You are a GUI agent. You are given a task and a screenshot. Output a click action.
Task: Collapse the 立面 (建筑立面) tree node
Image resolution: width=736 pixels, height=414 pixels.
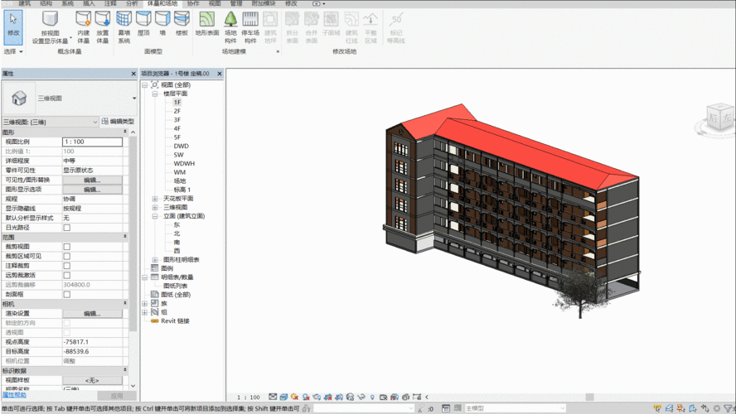[154, 216]
